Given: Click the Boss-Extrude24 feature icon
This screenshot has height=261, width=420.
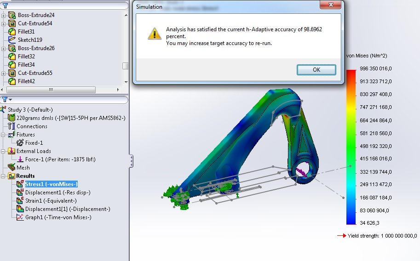Looking at the screenshot, I should pyautogui.click(x=12, y=15).
